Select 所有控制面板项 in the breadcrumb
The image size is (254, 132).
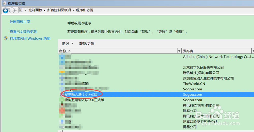pos(59,10)
